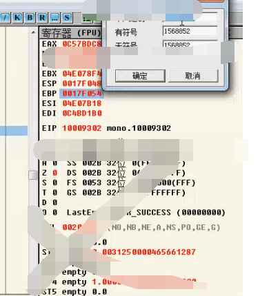Click the 取消 button in dialog
Viewport: 269px width, 296px height.
193,76
